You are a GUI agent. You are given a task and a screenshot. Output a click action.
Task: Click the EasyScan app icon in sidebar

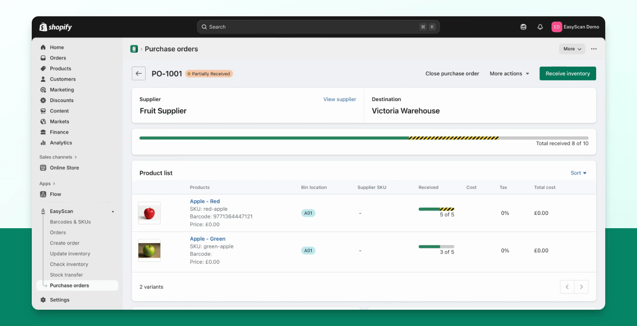pyautogui.click(x=43, y=211)
